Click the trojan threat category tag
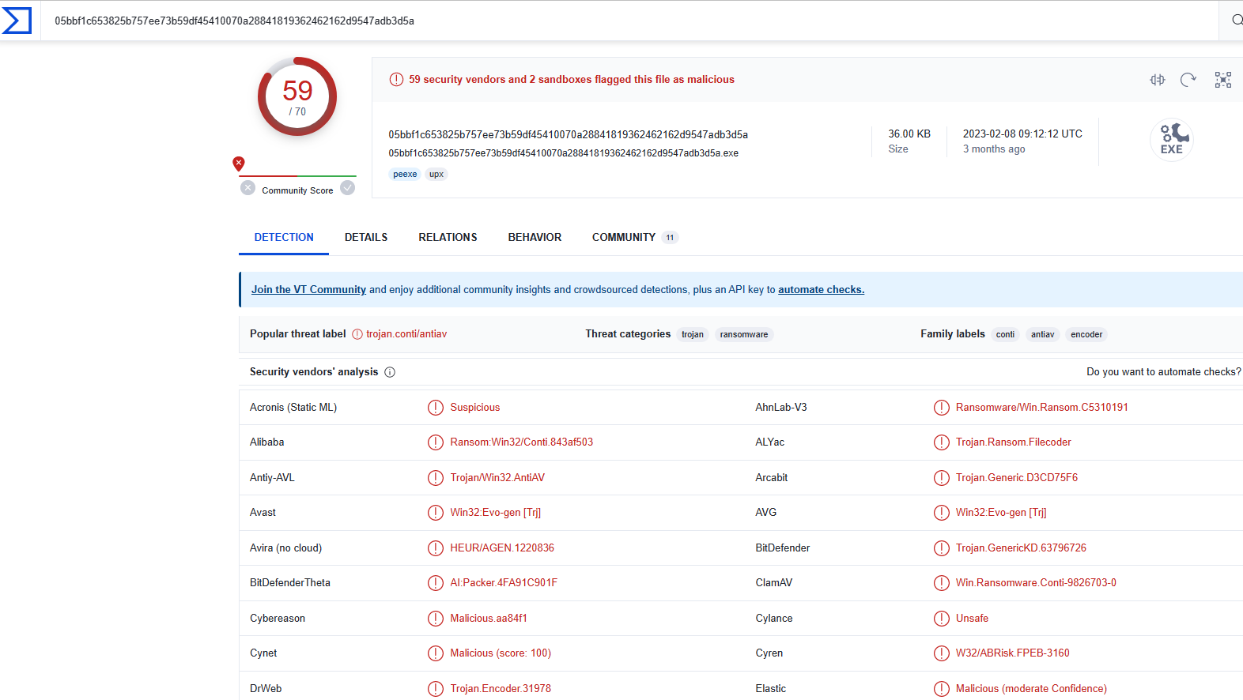 pyautogui.click(x=693, y=334)
